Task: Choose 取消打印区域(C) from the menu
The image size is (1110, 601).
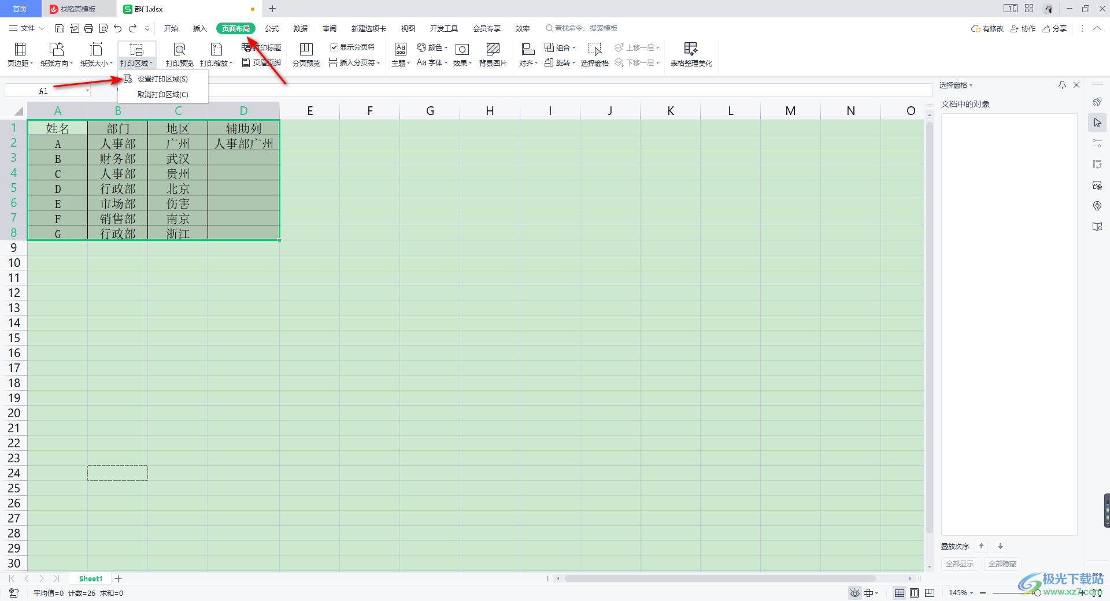Action: coord(163,95)
